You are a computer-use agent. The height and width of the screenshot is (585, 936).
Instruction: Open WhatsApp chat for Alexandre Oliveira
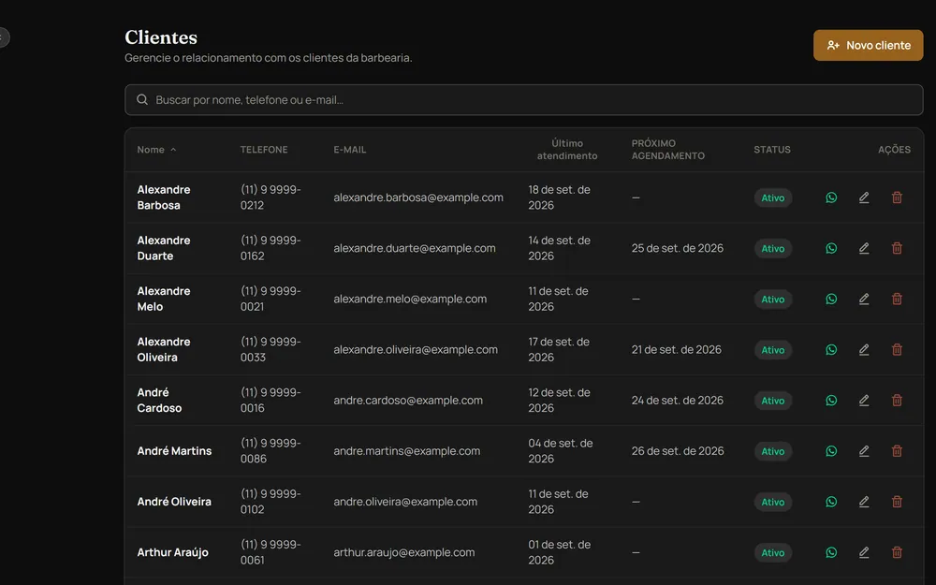pyautogui.click(x=831, y=350)
